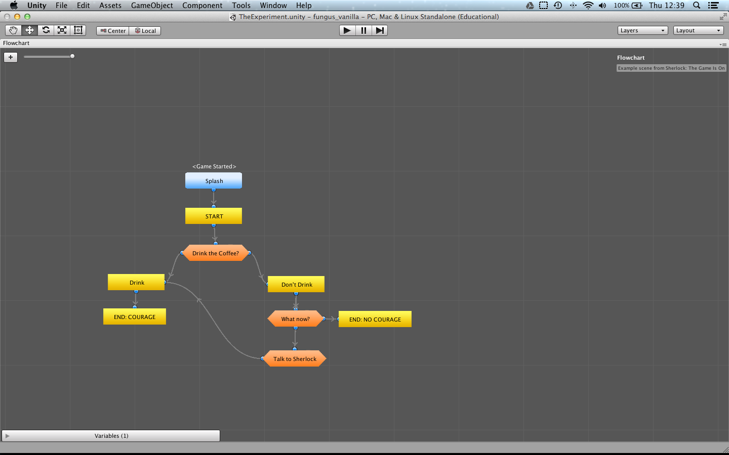The image size is (729, 455).
Task: Click the Wi-Fi status icon
Action: click(588, 6)
